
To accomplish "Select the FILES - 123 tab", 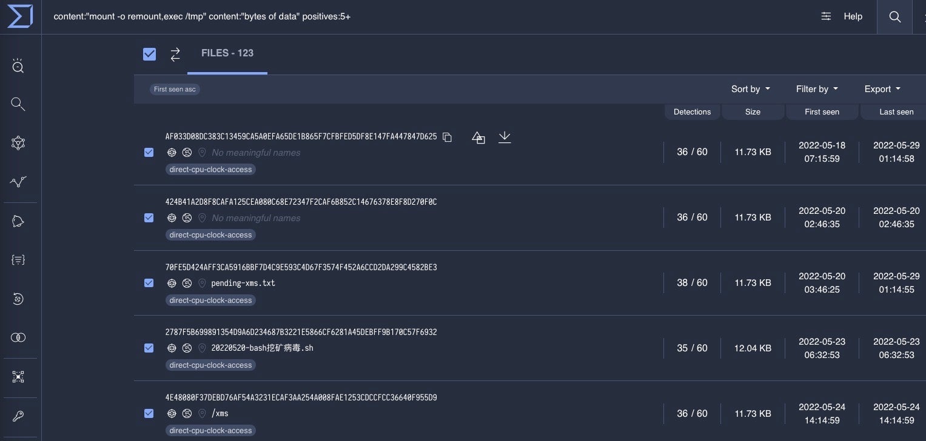I will point(227,53).
